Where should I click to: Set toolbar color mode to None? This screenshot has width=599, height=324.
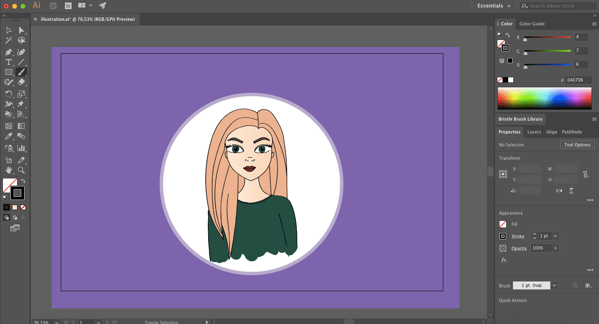point(23,207)
